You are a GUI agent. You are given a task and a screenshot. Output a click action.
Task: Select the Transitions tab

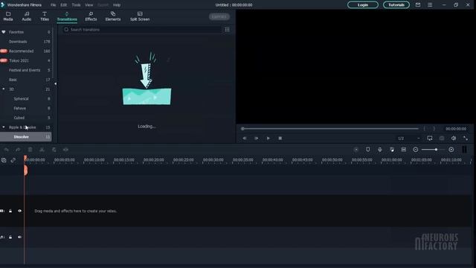[x=67, y=16]
